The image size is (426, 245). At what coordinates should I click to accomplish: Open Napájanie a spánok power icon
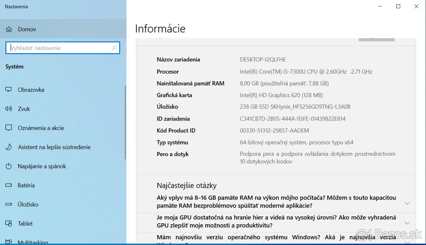(x=9, y=166)
